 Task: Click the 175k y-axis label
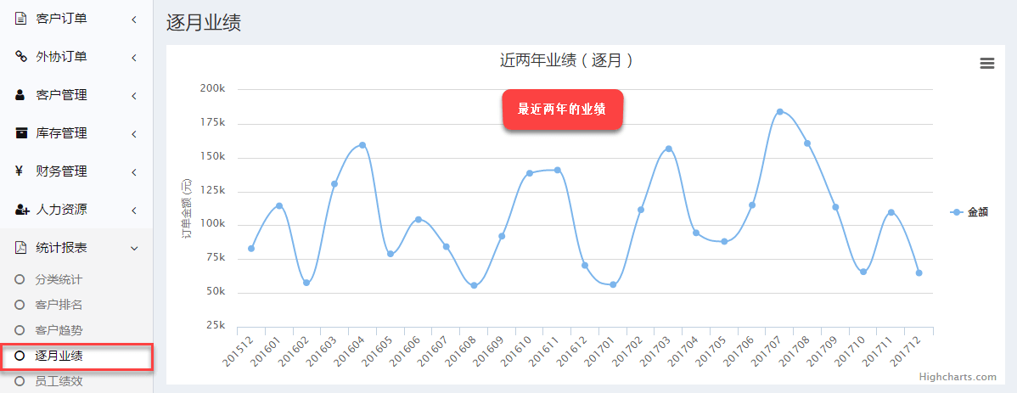click(213, 122)
